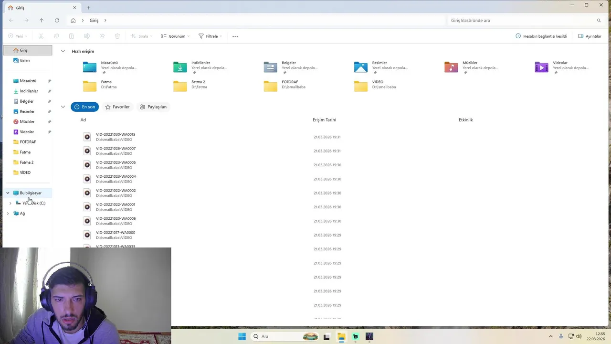
Task: Switch to the Favoriler tab
Action: tap(117, 107)
